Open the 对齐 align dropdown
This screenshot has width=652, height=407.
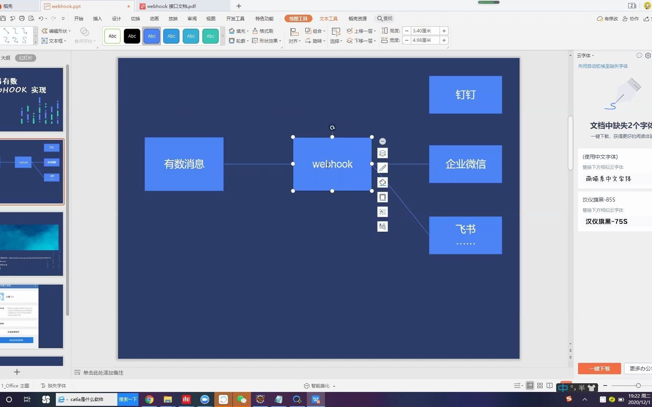[x=295, y=41]
